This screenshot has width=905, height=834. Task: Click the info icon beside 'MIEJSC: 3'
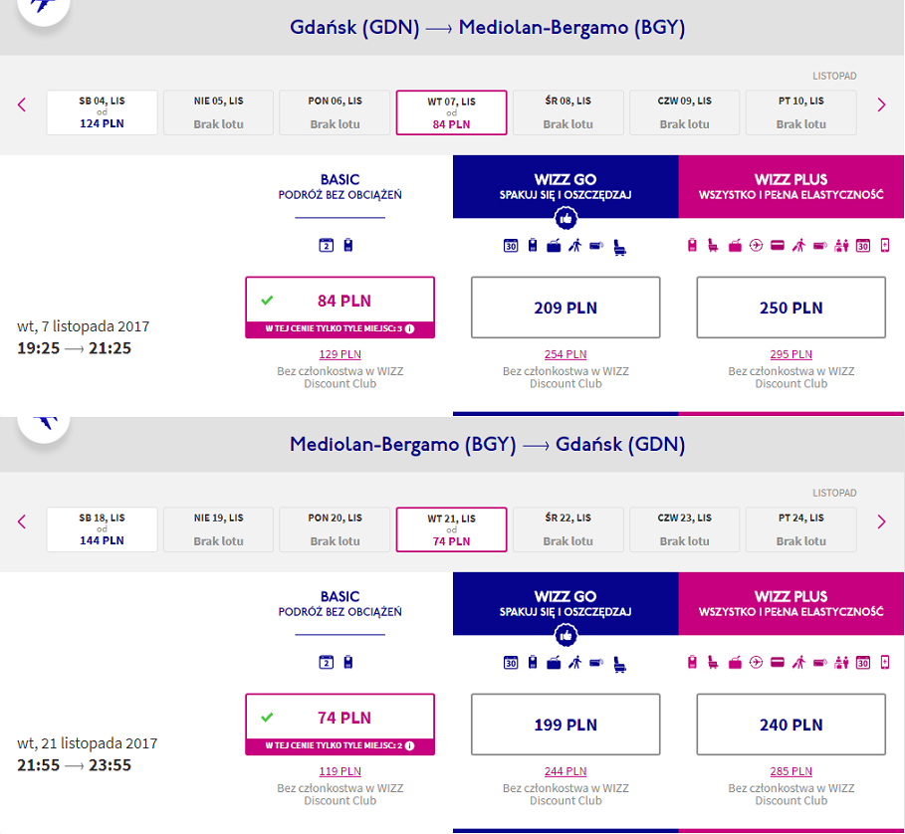410,328
